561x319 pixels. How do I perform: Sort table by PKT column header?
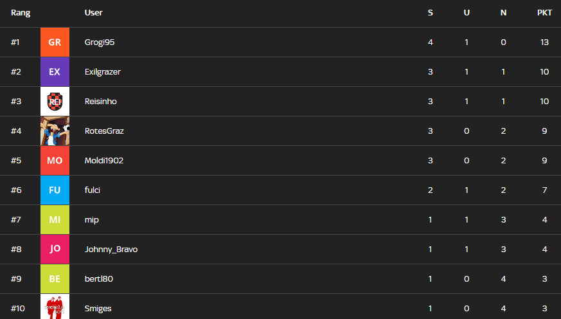click(544, 13)
